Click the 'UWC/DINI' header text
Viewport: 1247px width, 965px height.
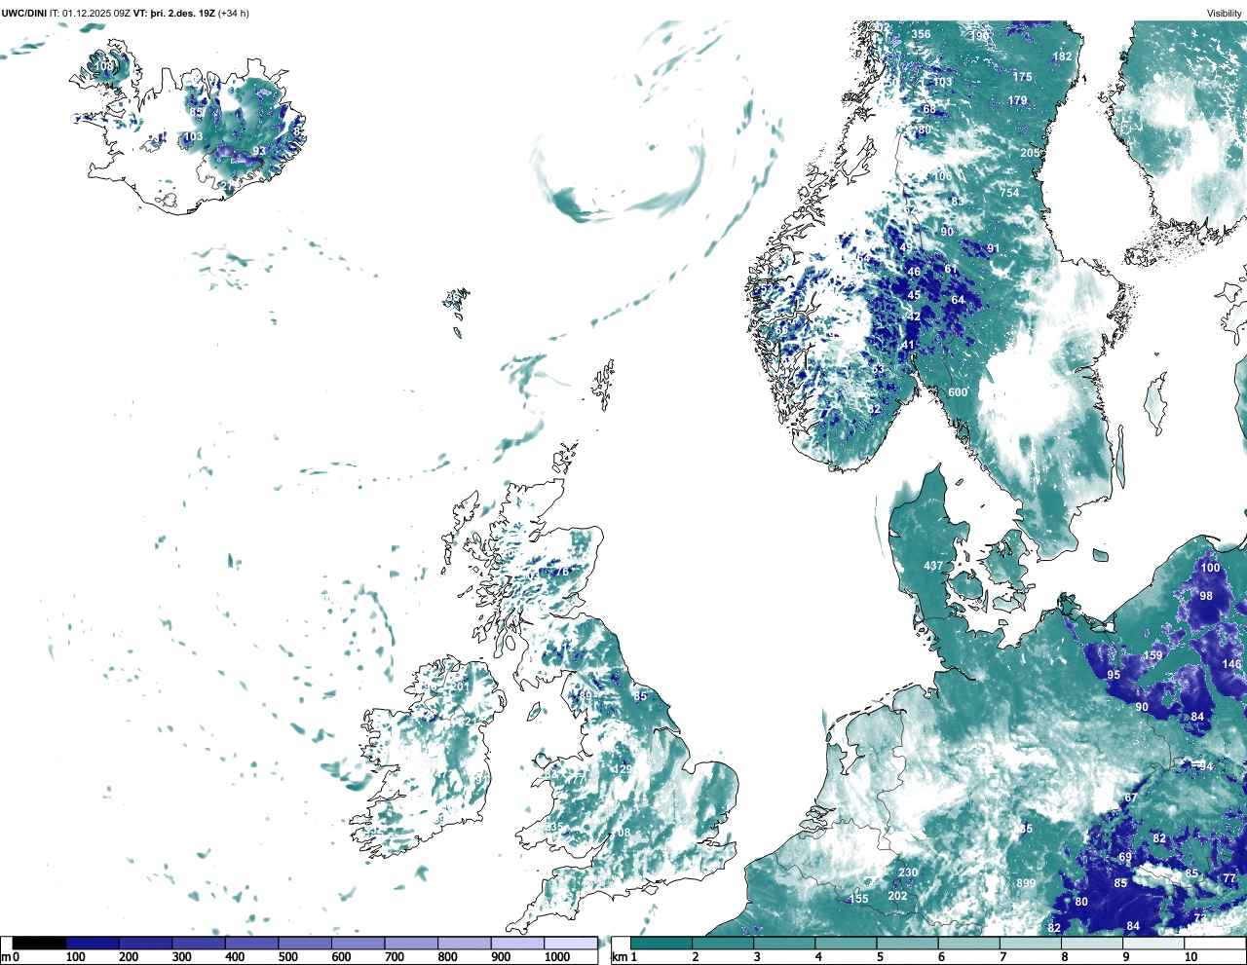click(23, 14)
